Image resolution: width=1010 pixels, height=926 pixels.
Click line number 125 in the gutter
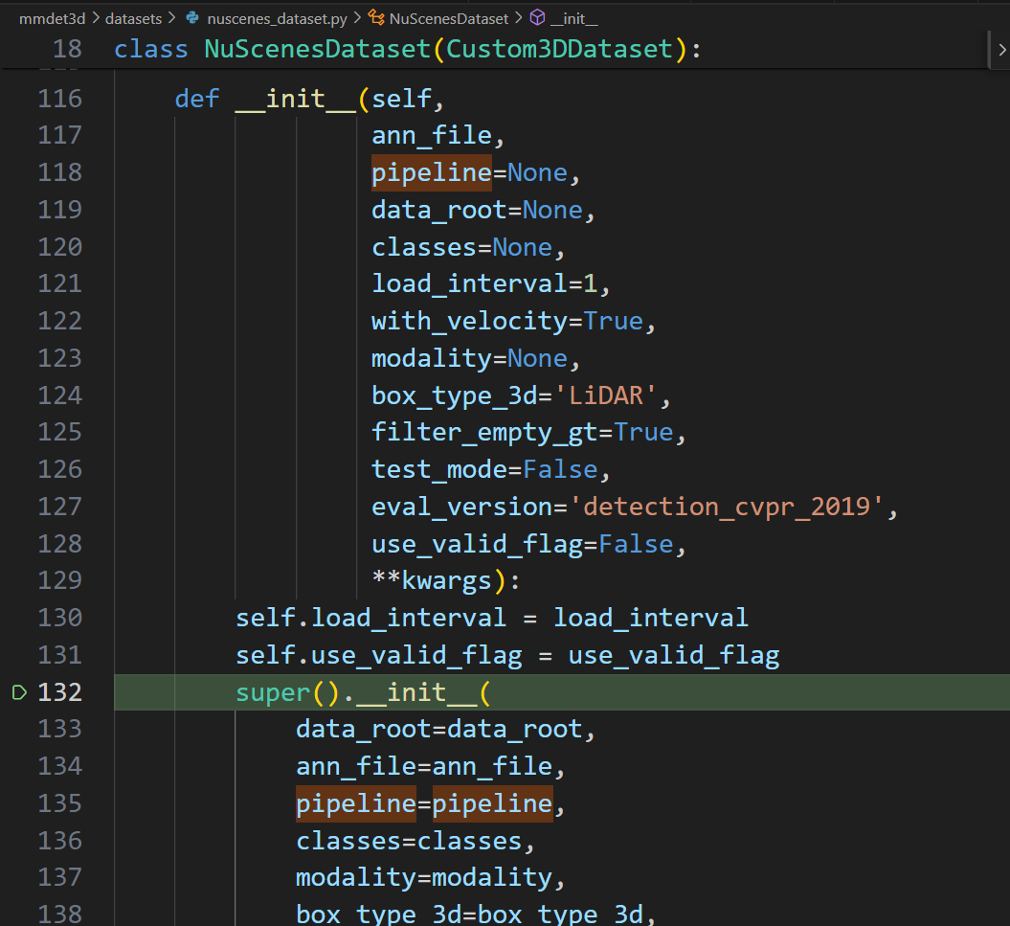pyautogui.click(x=59, y=433)
